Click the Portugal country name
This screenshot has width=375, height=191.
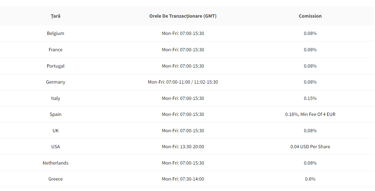pos(55,66)
